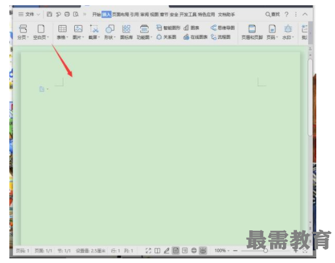
Task: Insert 智能图形 smart graphic
Action: pyautogui.click(x=168, y=28)
